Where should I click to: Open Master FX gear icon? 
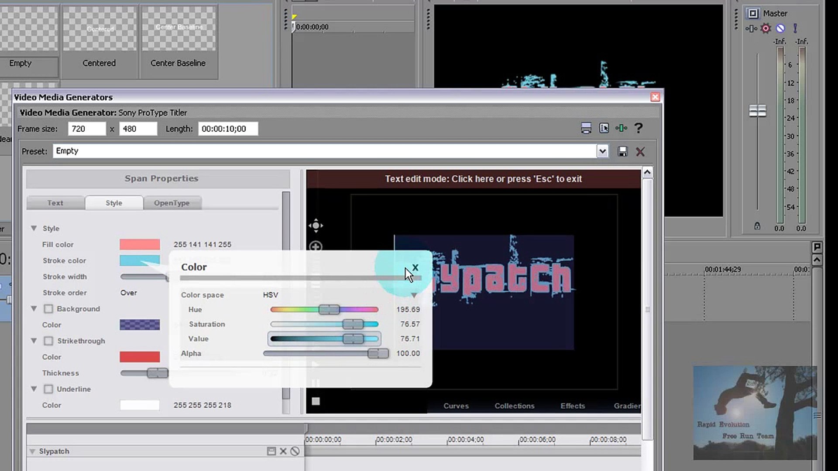pos(766,28)
